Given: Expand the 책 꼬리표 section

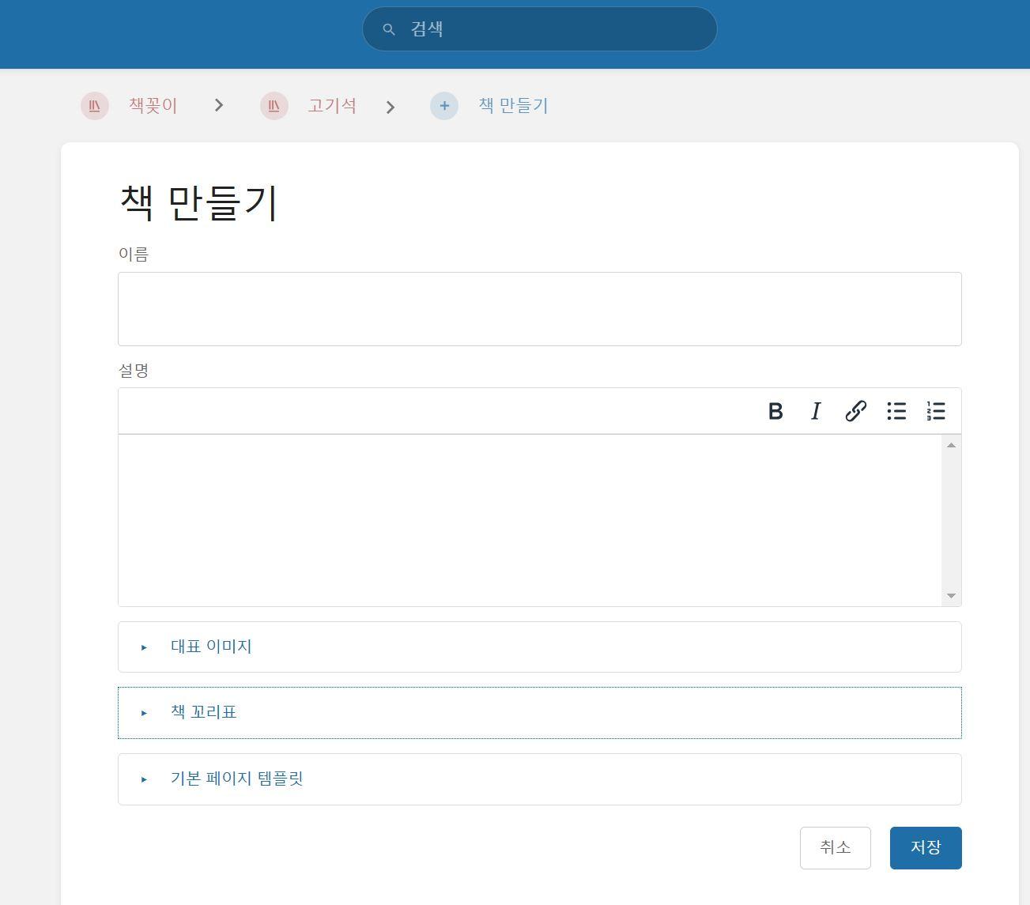Looking at the screenshot, I should pos(539,712).
